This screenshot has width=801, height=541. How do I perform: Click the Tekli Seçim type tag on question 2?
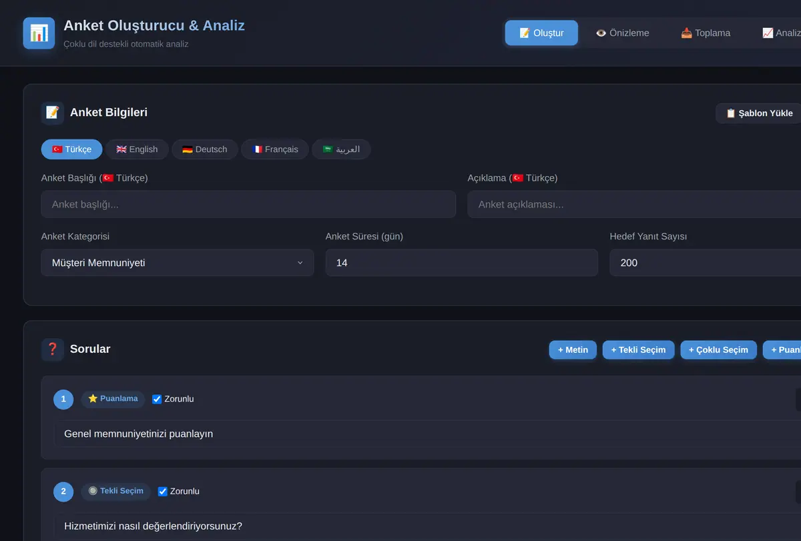(x=116, y=492)
